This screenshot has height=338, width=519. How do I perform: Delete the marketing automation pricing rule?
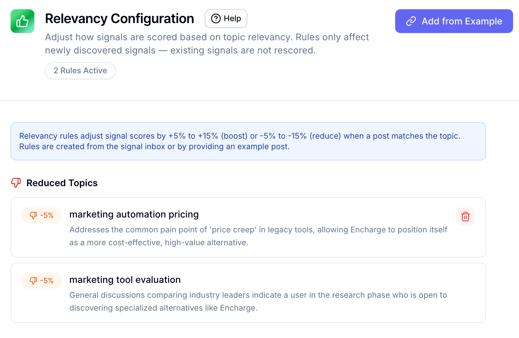point(466,217)
